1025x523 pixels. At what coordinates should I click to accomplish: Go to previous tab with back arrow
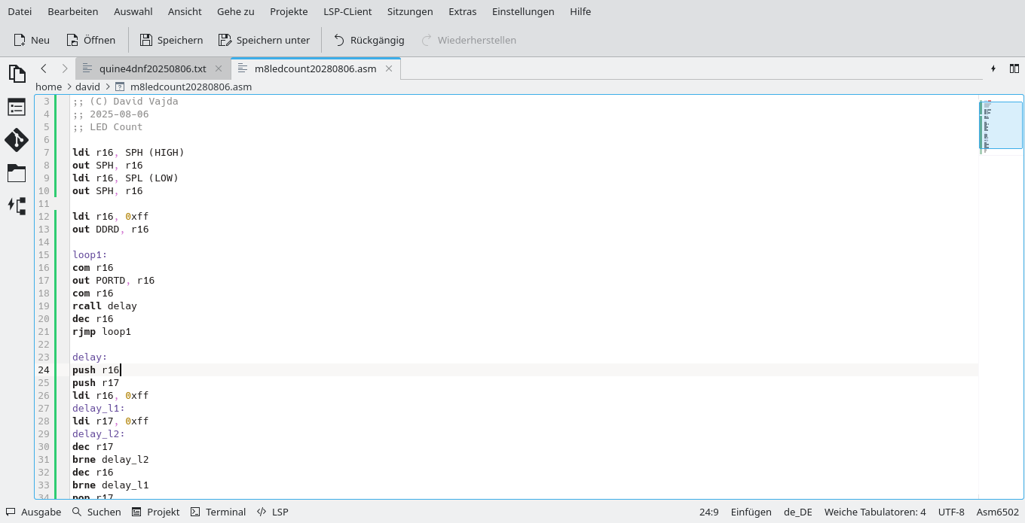(x=44, y=68)
